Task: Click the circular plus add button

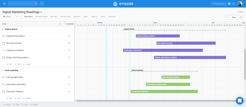Action: coord(42,4)
